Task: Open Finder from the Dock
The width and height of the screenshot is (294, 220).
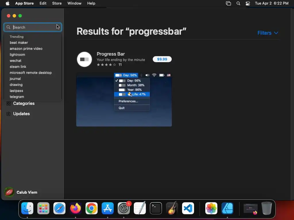Action: point(27,208)
